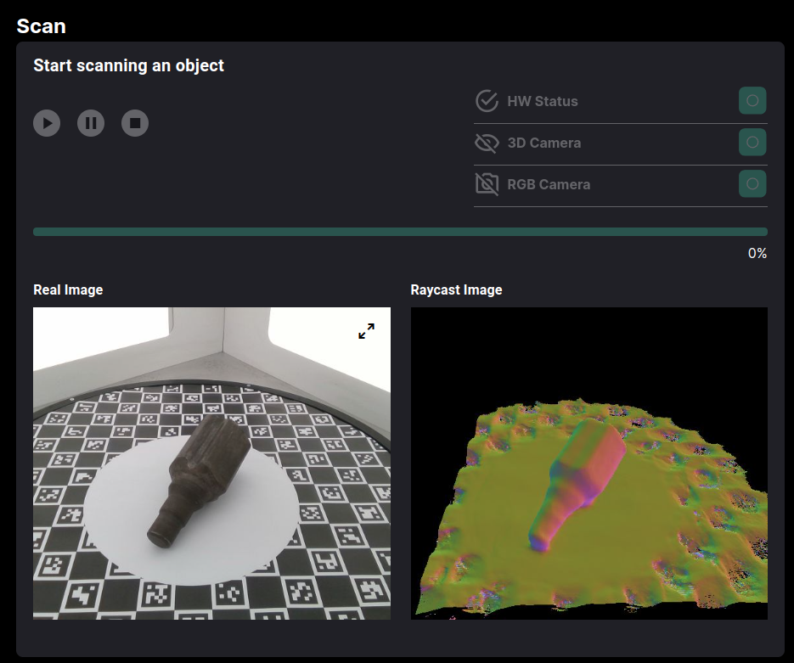Click the RGB Camera label
Viewport: 794px width, 663px height.
click(x=549, y=184)
